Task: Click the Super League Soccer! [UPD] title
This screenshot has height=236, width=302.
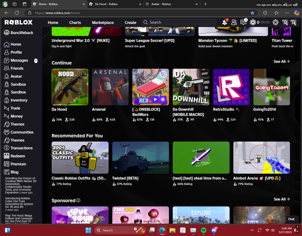Action: (150, 40)
